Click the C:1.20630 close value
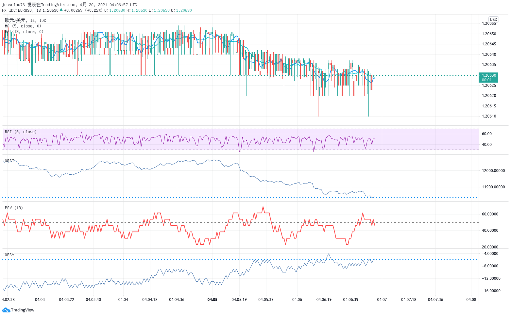 point(181,10)
